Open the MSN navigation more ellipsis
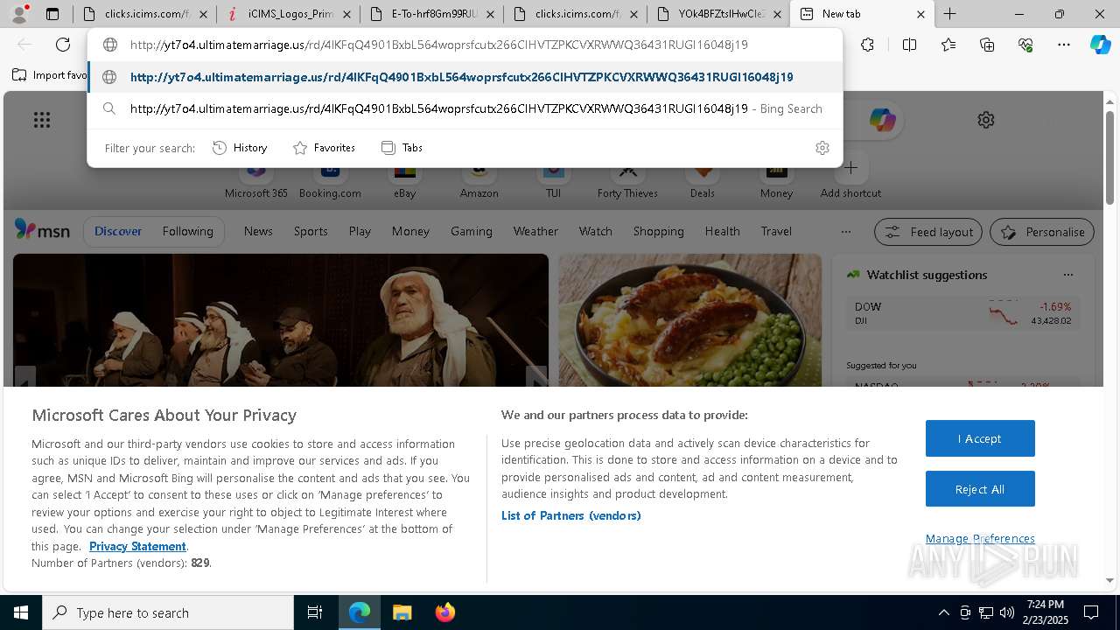Viewport: 1120px width, 630px height. [845, 232]
